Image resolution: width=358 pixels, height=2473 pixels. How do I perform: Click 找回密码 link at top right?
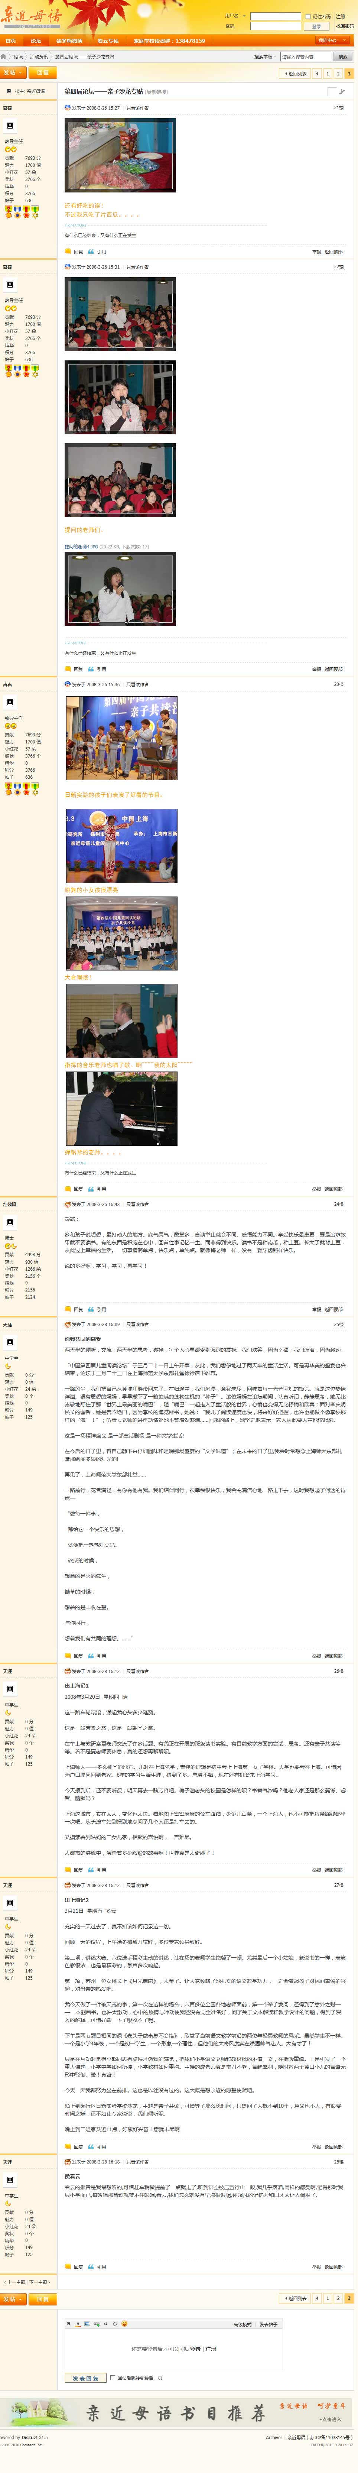[x=345, y=26]
